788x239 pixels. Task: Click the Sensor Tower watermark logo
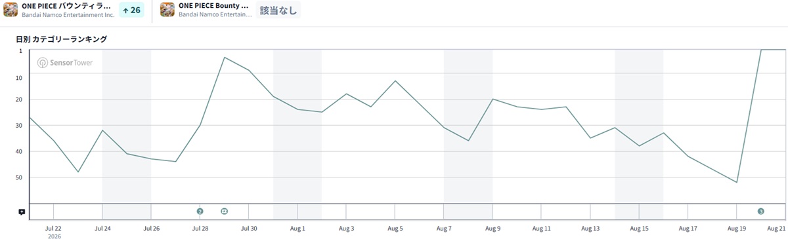point(65,63)
